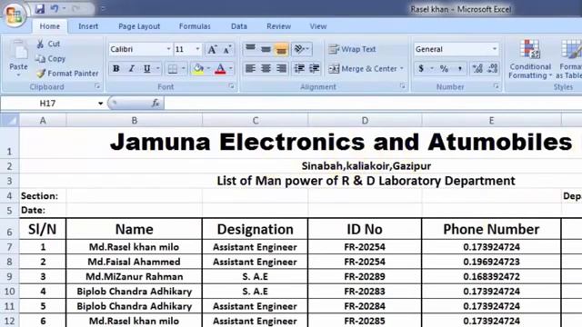582x327 pixels.
Task: Open the Customize Quick Access Toolbar dropdown
Action: (103, 8)
